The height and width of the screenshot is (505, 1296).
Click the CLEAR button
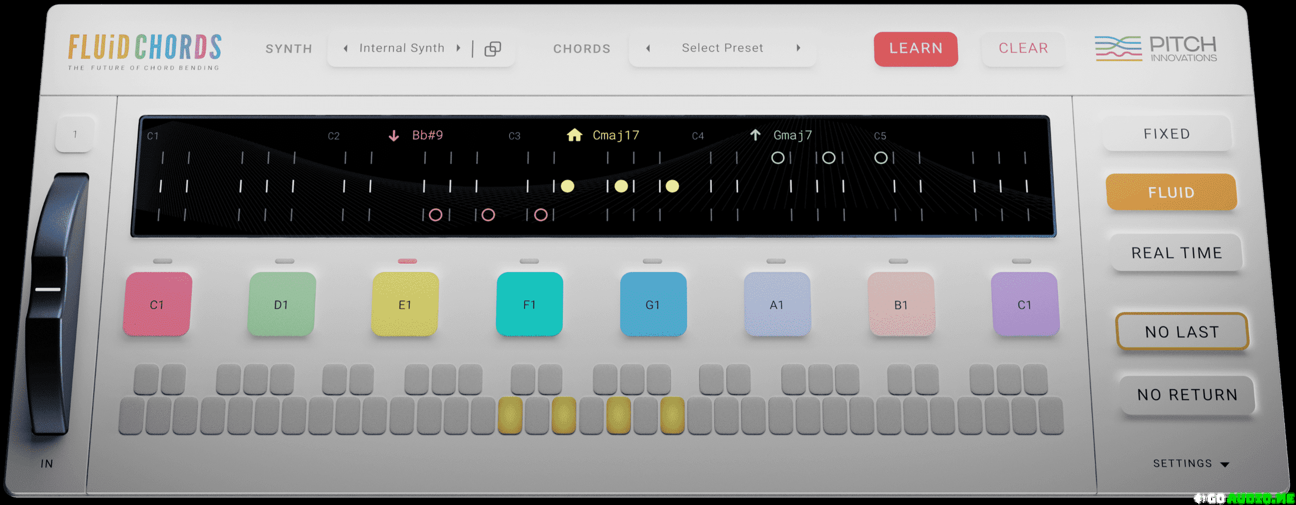(x=1023, y=49)
